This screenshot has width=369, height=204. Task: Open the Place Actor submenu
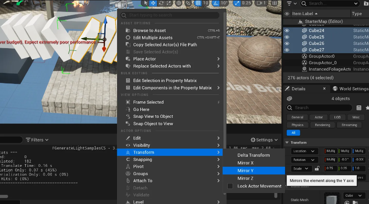(x=170, y=59)
